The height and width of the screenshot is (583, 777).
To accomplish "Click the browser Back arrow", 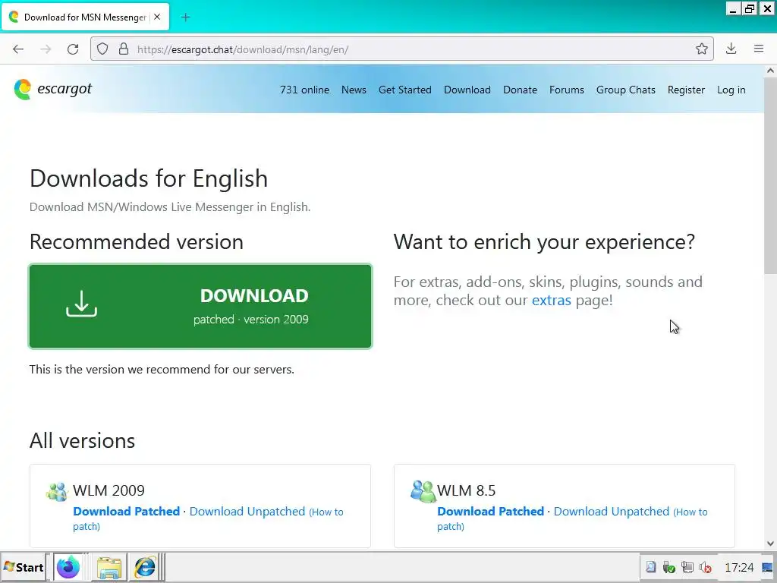I will (18, 49).
